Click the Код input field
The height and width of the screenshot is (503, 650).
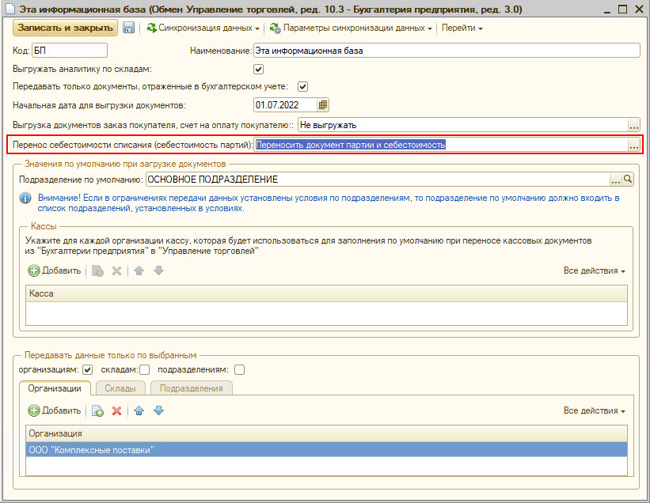tap(70, 51)
